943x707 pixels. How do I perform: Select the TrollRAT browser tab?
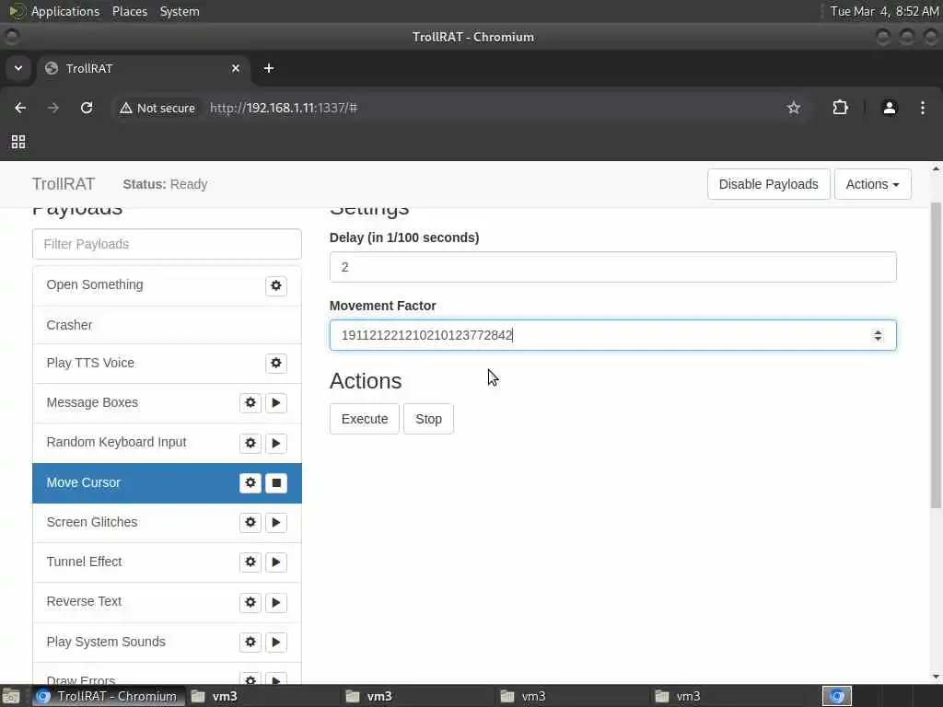pyautogui.click(x=143, y=68)
